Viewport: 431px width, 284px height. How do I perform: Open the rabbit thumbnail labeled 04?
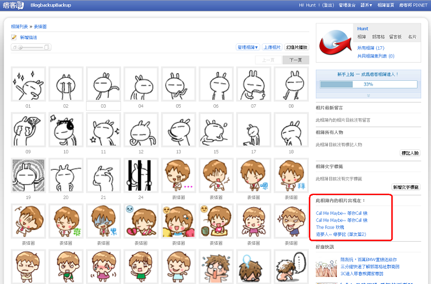pyautogui.click(x=141, y=84)
